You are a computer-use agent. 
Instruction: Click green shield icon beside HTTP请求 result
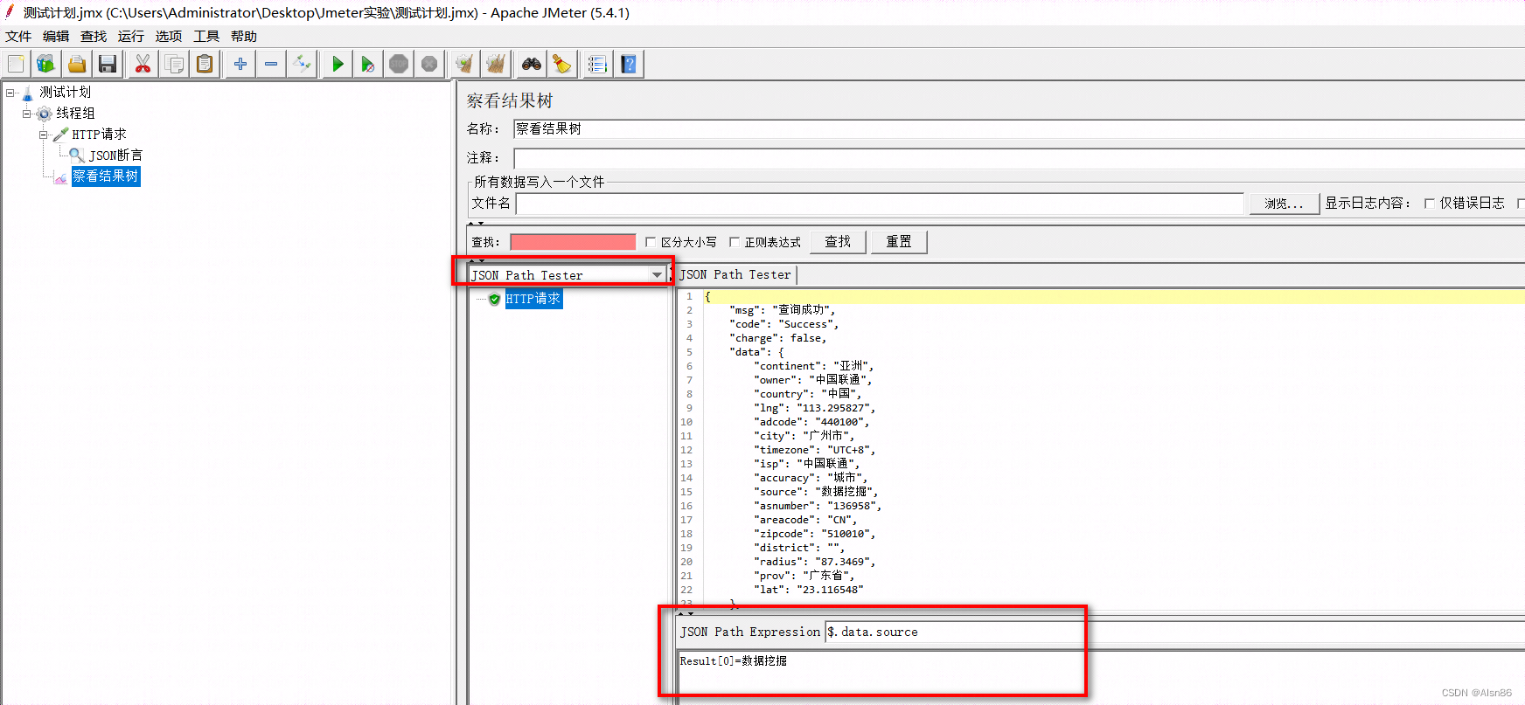click(495, 299)
